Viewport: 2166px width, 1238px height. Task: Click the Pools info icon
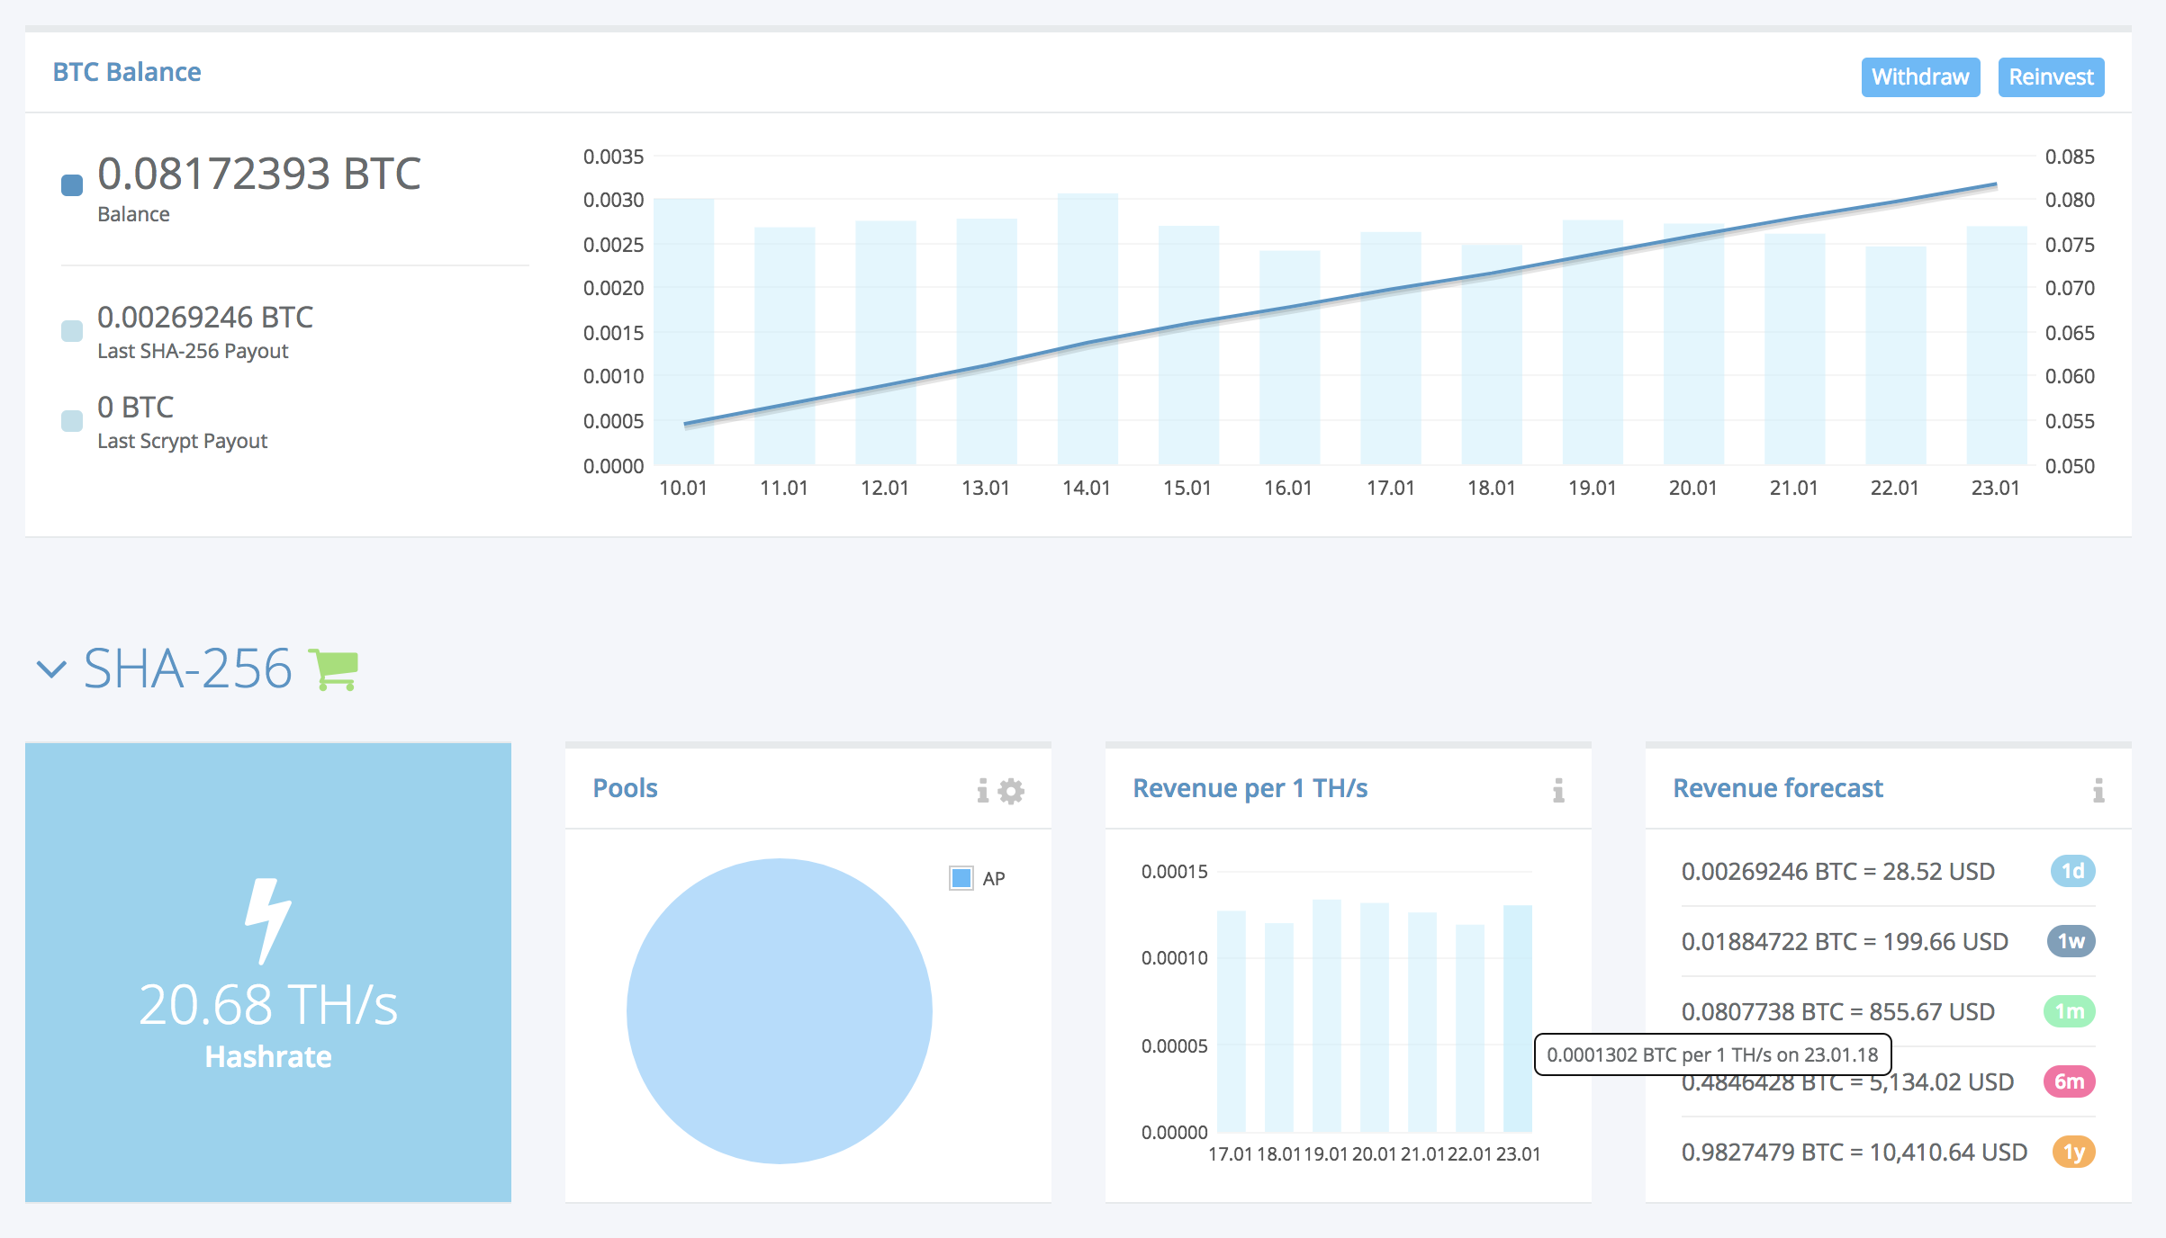pyautogui.click(x=982, y=791)
